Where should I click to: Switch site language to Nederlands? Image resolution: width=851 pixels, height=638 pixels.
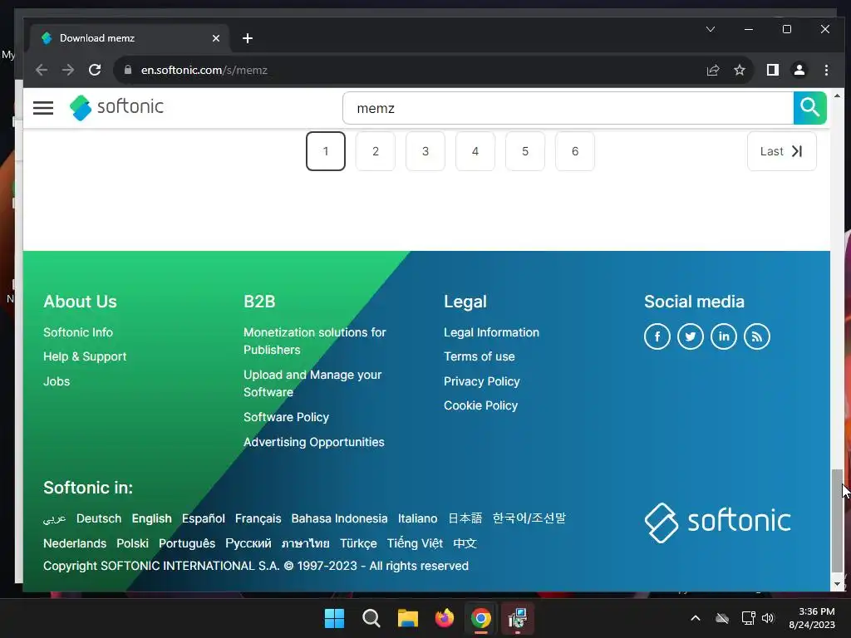[x=75, y=543]
